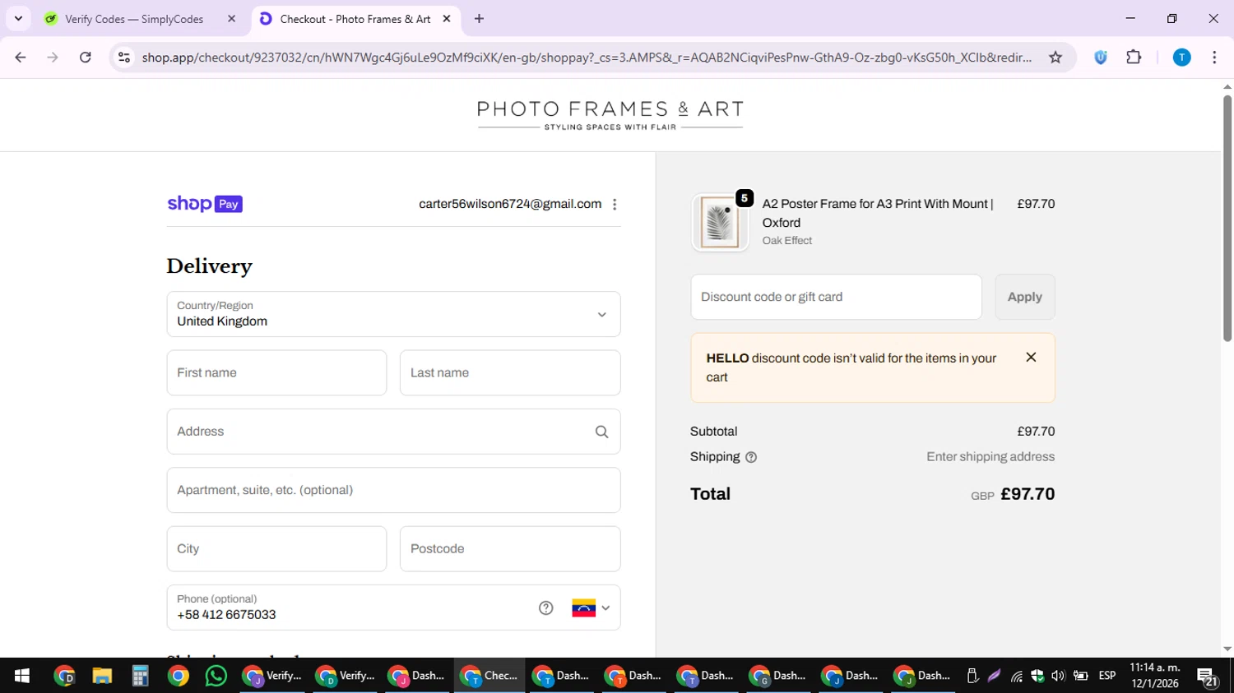
Task: Show phone number help tooltip icon
Action: [546, 608]
